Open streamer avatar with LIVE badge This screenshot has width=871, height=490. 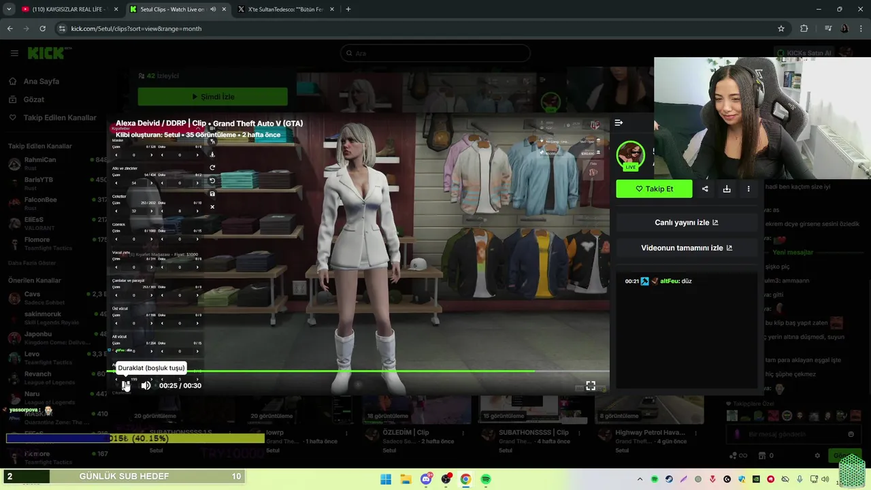[631, 156]
